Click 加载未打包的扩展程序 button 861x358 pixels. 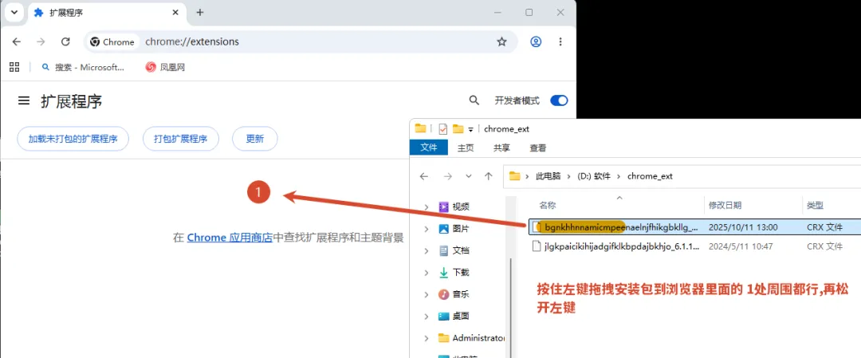(73, 139)
